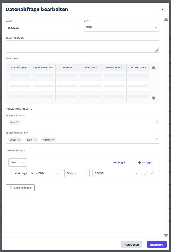The width and height of the screenshot is (171, 252).
Task: Remove the MFA role tag
Action: click(x=35, y=140)
